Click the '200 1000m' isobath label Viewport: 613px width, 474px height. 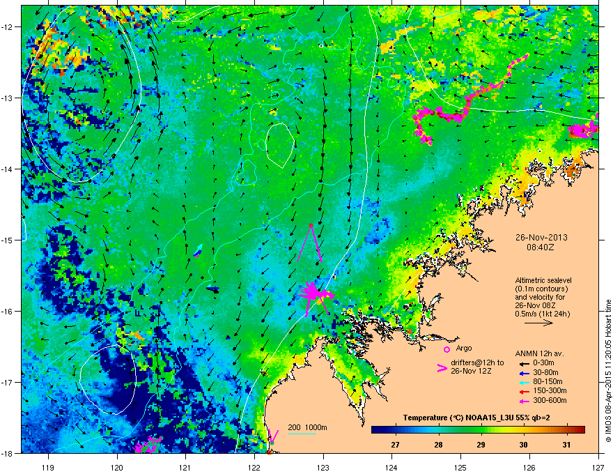(307, 427)
